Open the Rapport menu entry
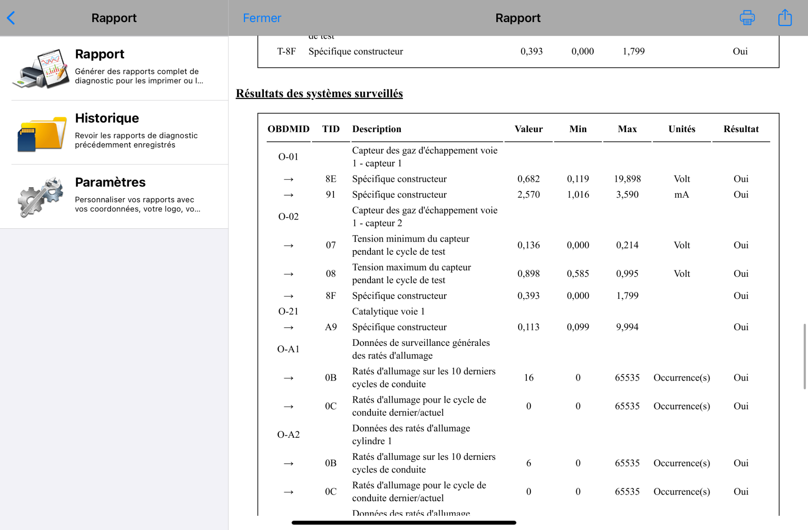 click(114, 68)
